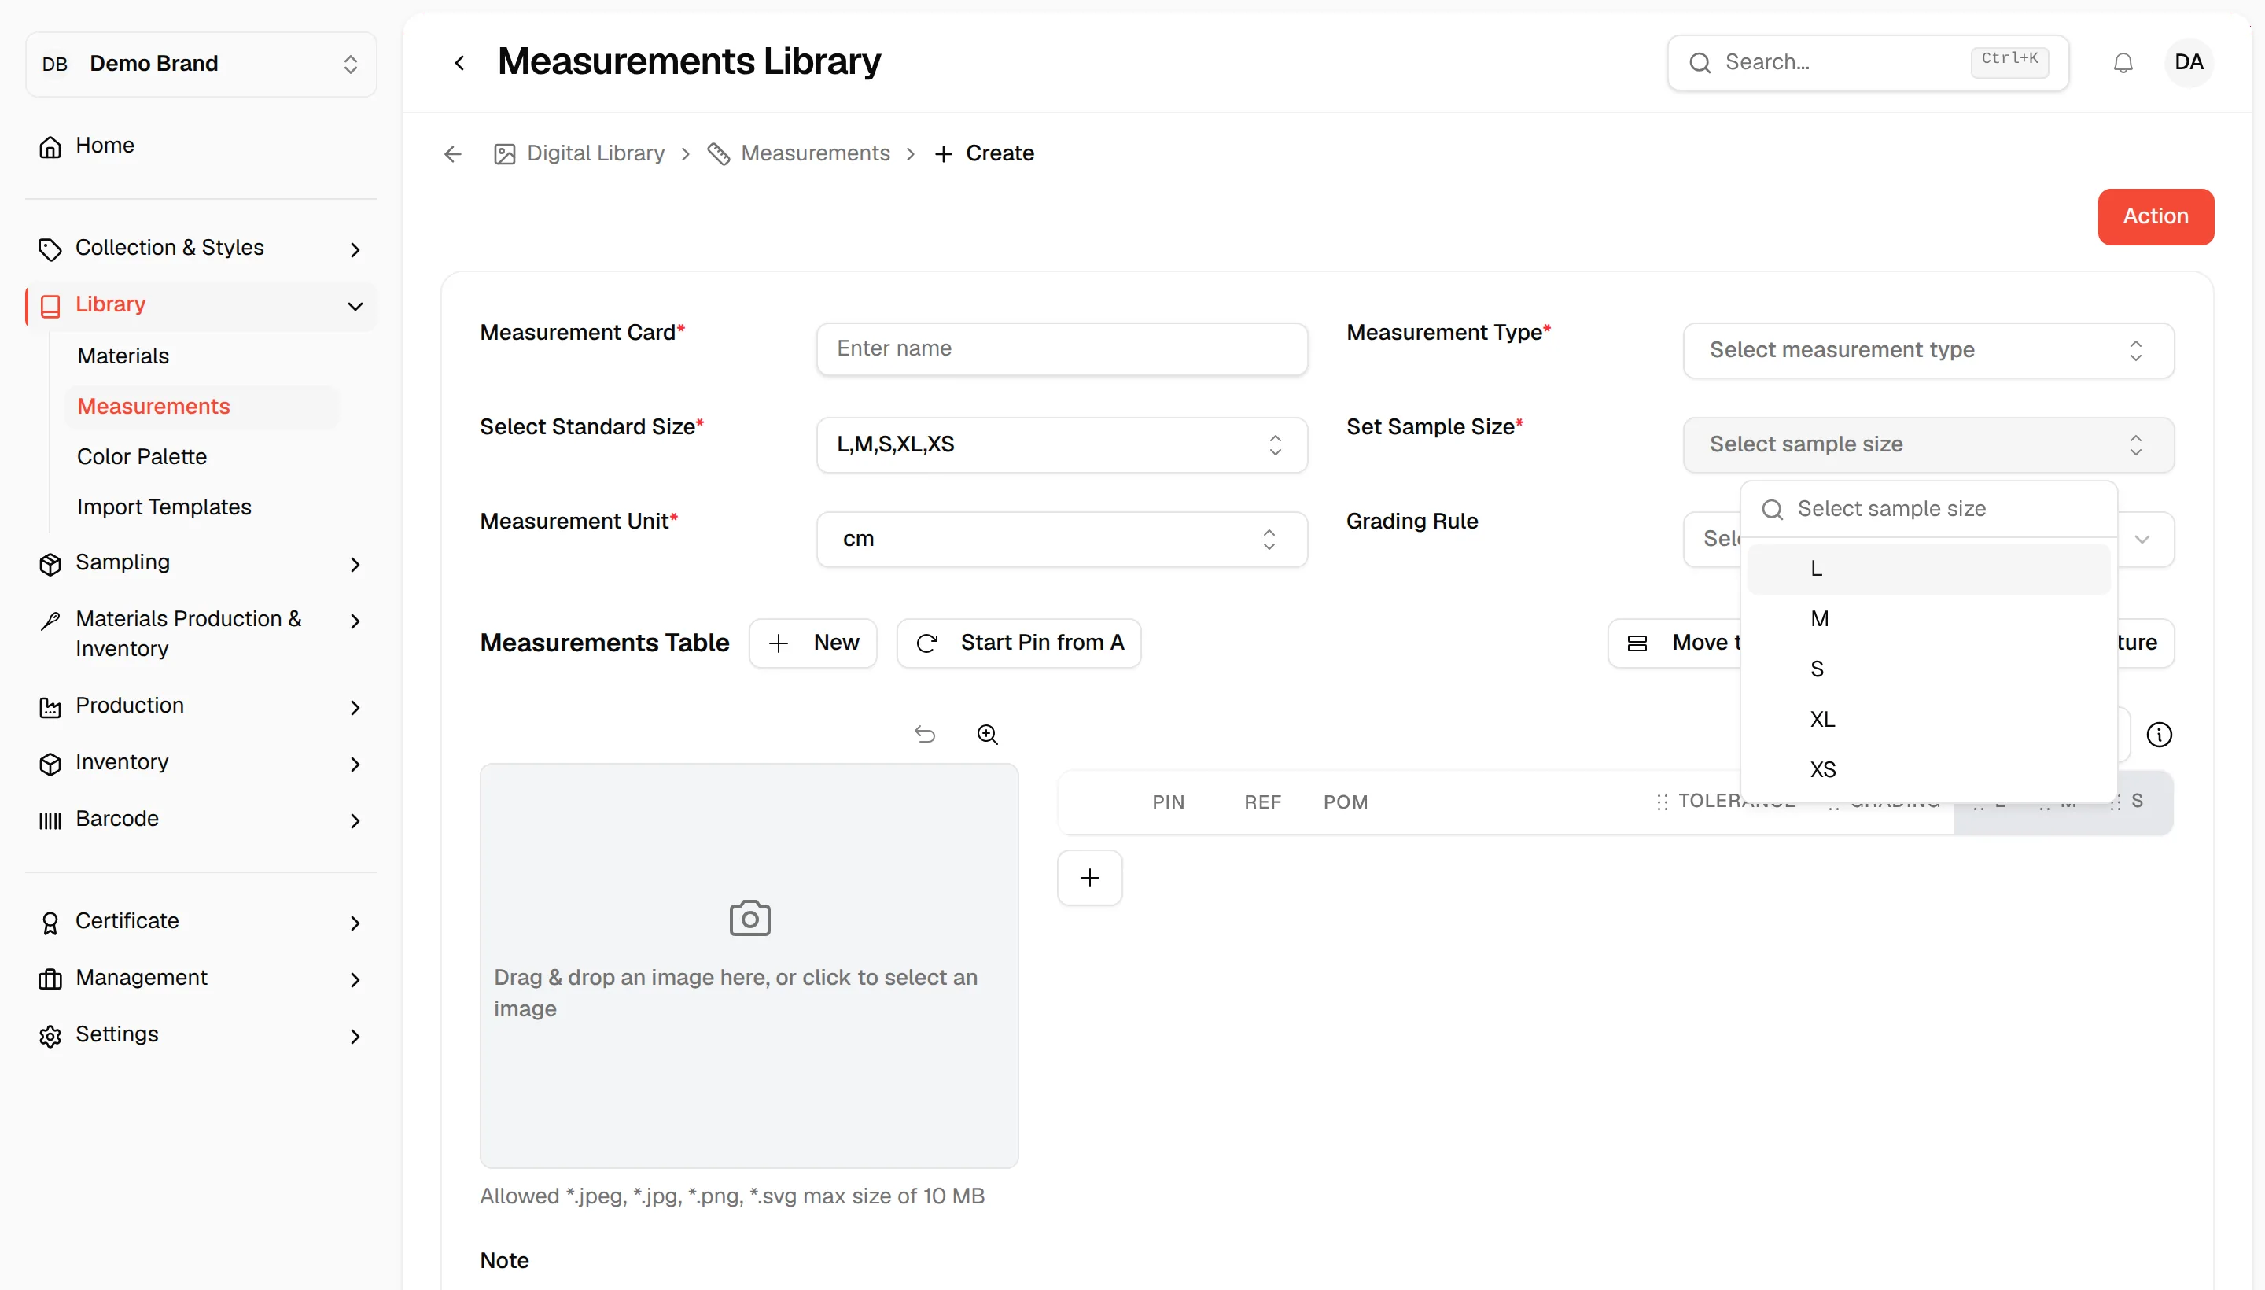The height and width of the screenshot is (1290, 2265).
Task: Click the notification bell icon
Action: point(2123,63)
